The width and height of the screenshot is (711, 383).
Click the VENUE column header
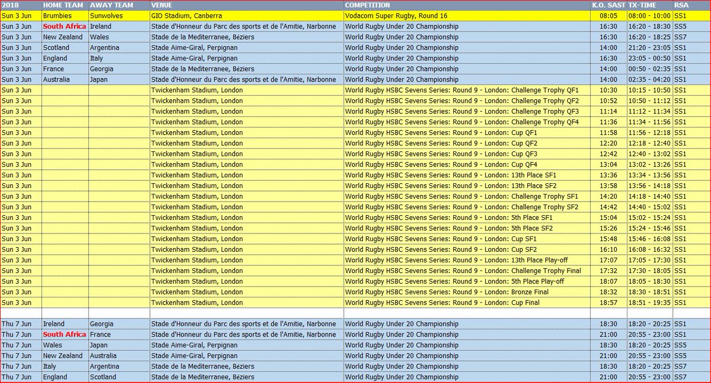point(246,5)
